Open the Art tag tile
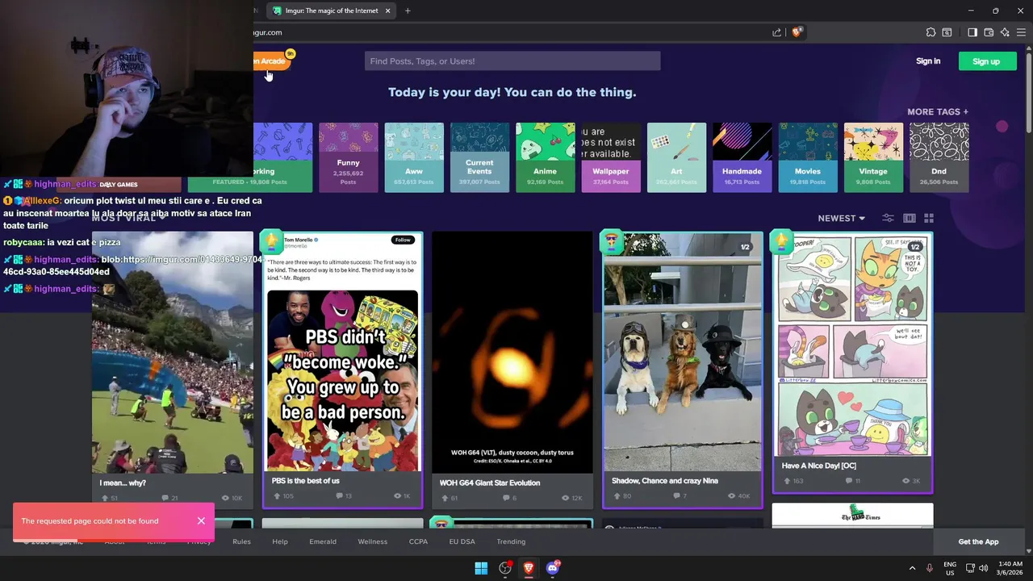The height and width of the screenshot is (581, 1033). [676, 157]
